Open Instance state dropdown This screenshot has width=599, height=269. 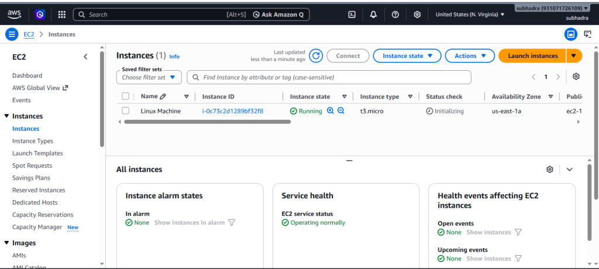[x=407, y=56]
